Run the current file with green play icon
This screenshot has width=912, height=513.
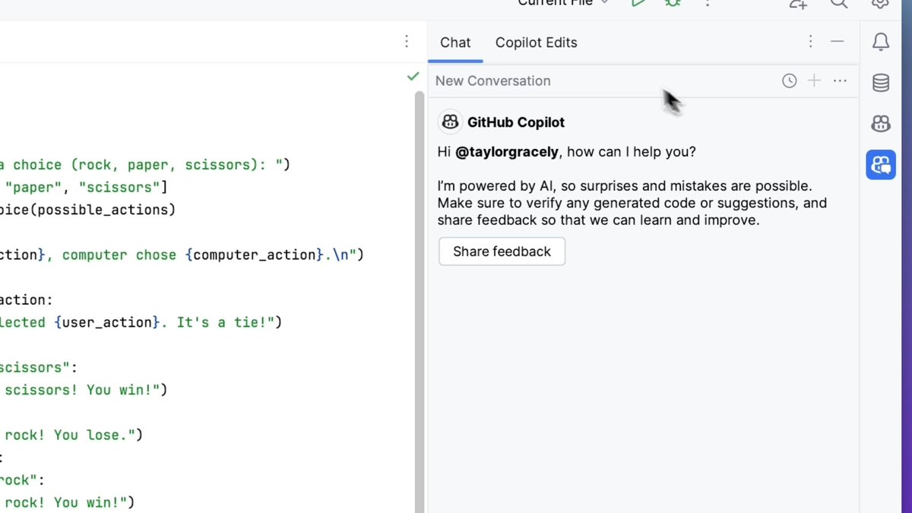(638, 4)
